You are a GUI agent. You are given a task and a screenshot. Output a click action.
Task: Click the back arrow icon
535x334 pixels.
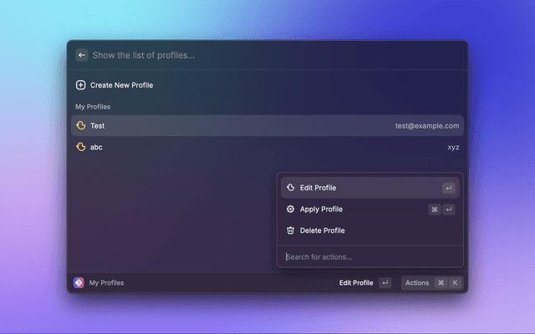click(x=81, y=55)
